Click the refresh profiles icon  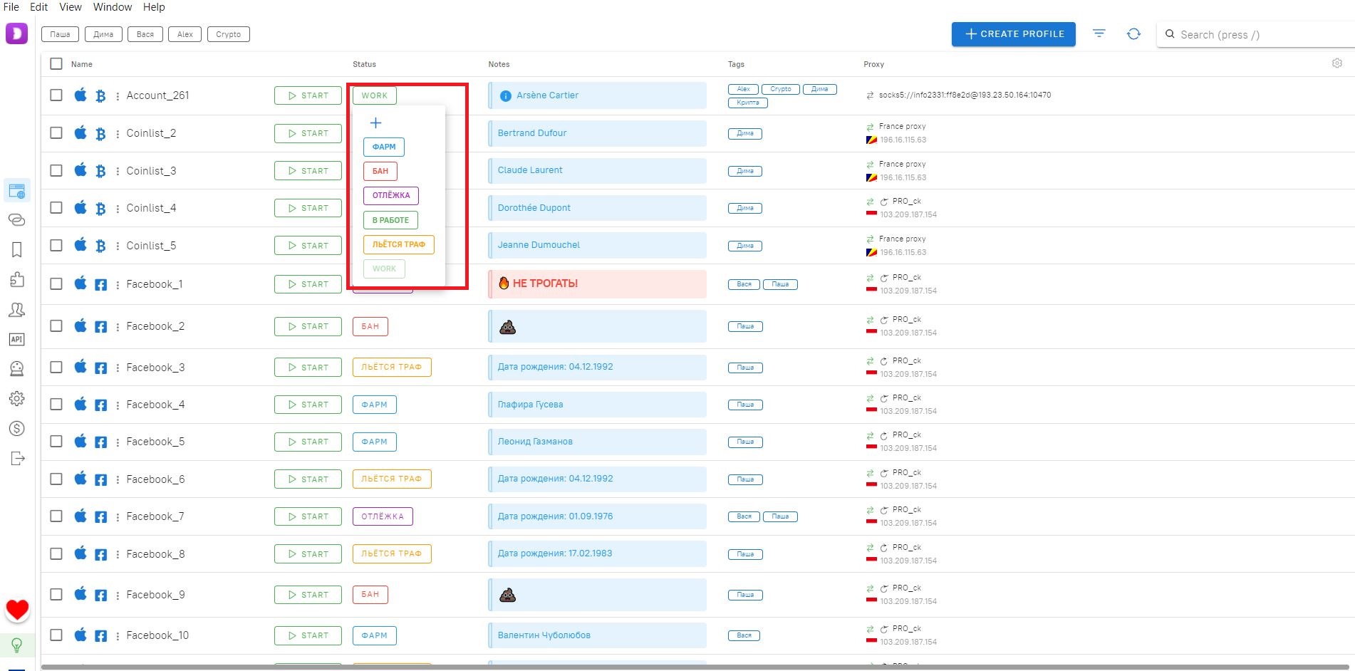click(x=1133, y=34)
